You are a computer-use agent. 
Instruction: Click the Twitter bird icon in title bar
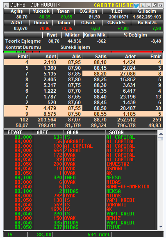tap(136, 5)
